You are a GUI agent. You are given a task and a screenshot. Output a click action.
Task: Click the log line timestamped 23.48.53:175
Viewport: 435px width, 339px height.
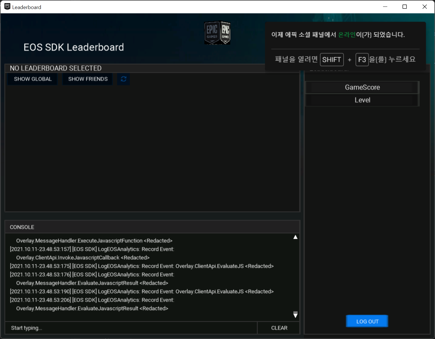click(x=142, y=266)
